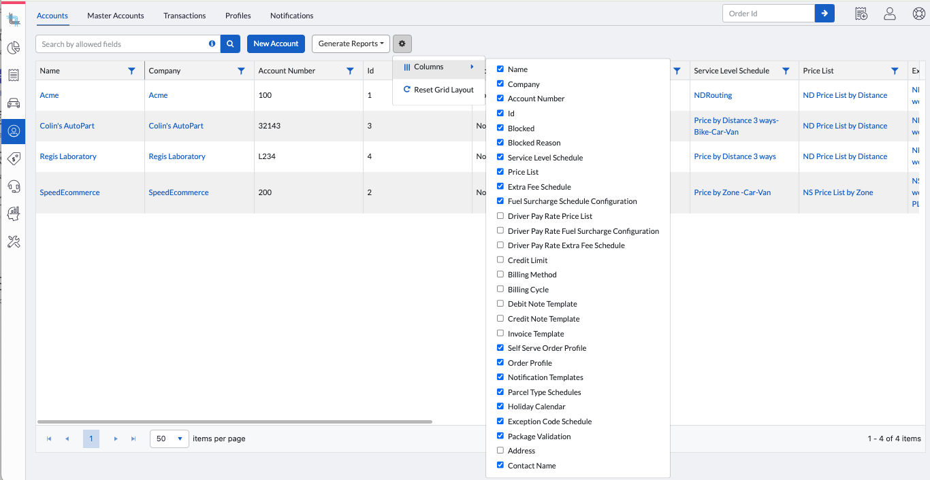This screenshot has height=480, width=930.
Task: Open the car vehicles sidebar icon
Action: tap(13, 103)
